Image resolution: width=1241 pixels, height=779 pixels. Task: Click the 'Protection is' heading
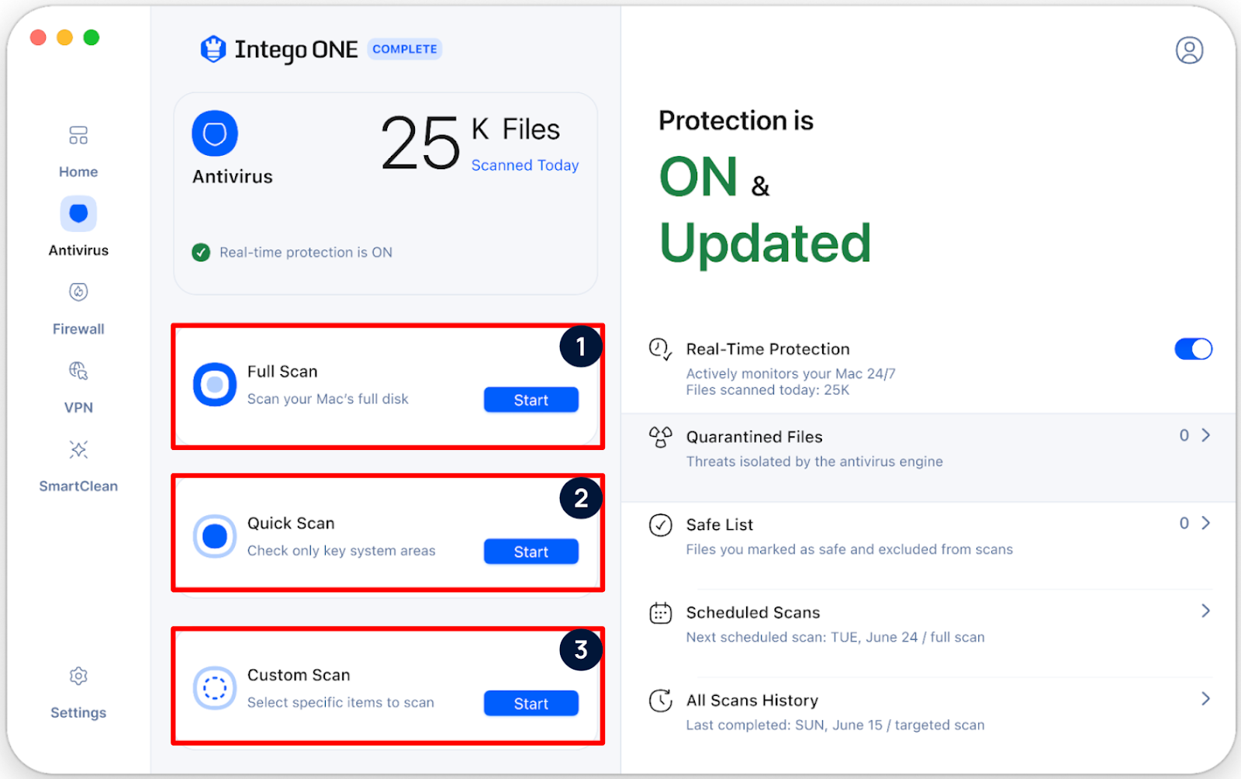click(736, 121)
